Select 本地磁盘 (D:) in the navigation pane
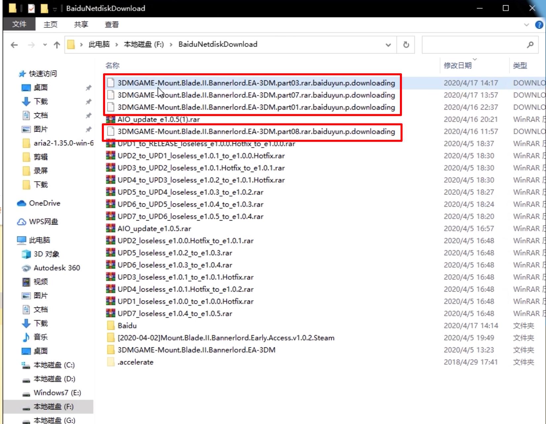Screen dimensions: 546x424 coord(55,379)
